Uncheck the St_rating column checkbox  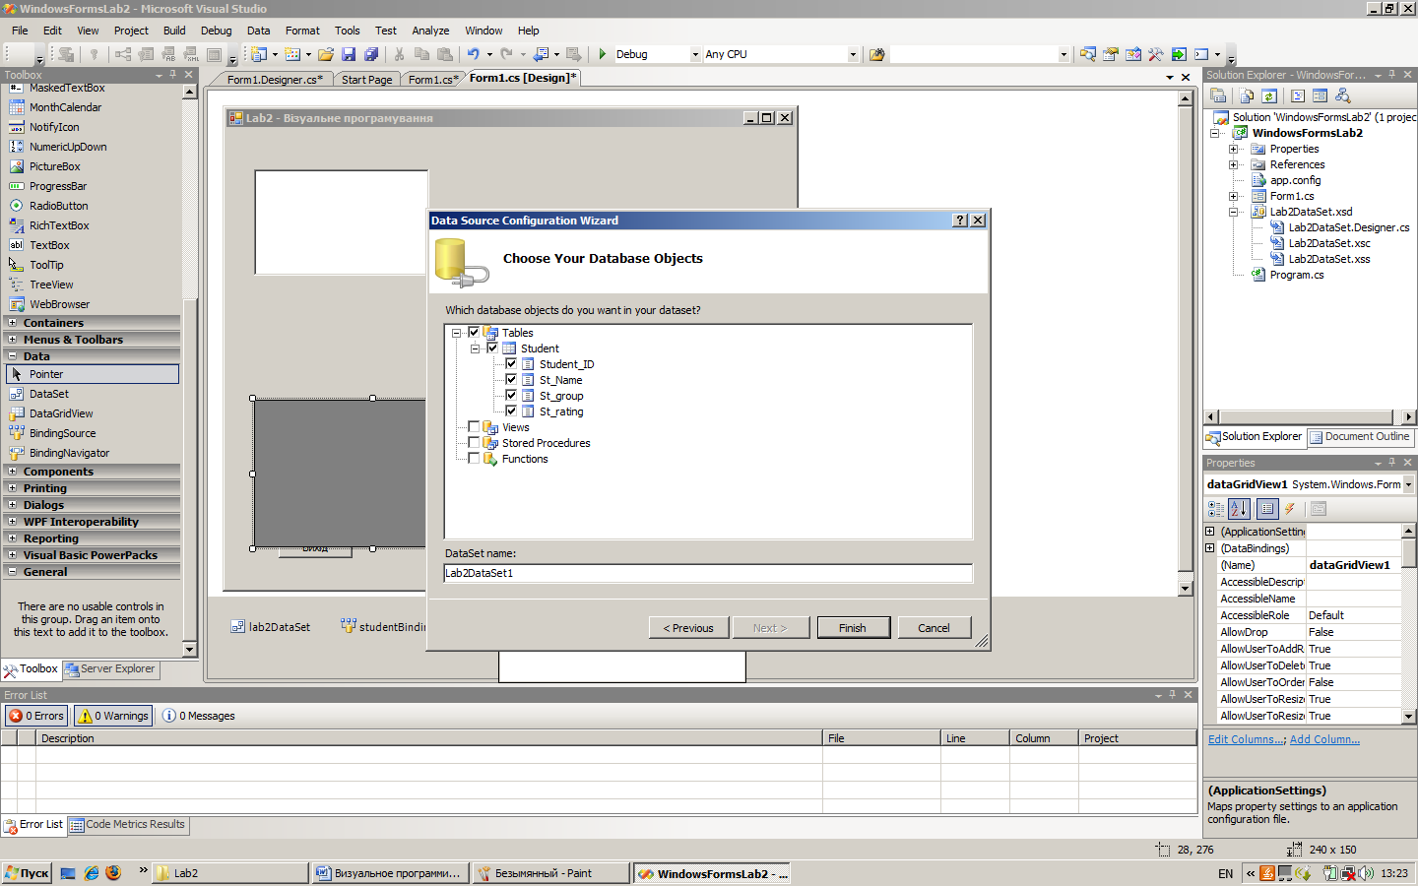pyautogui.click(x=511, y=411)
